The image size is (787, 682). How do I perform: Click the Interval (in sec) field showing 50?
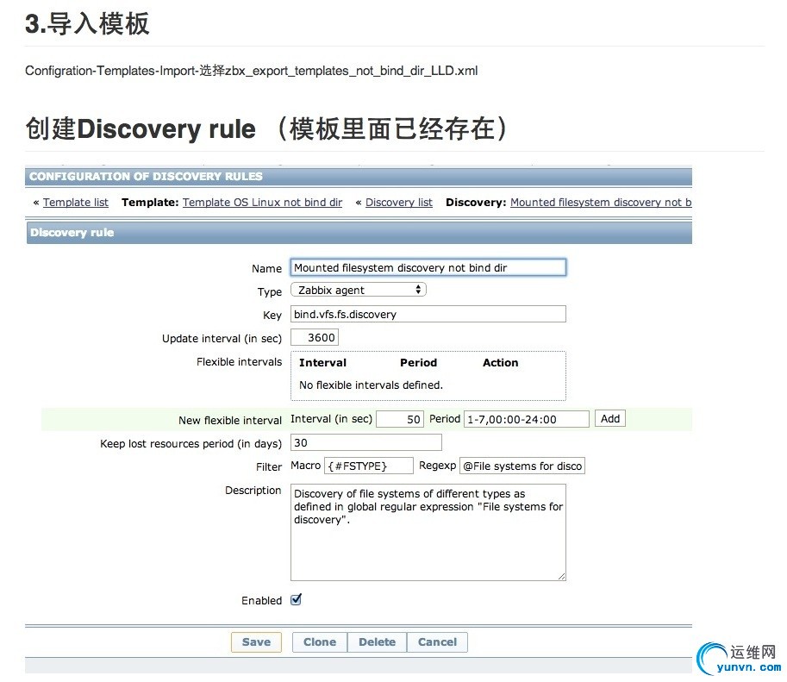[x=400, y=419]
